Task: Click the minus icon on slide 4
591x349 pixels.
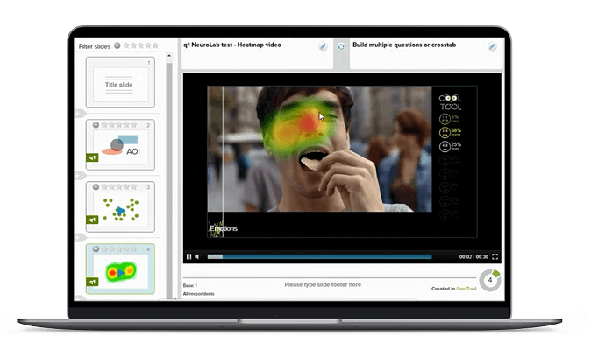Action: 96,249
